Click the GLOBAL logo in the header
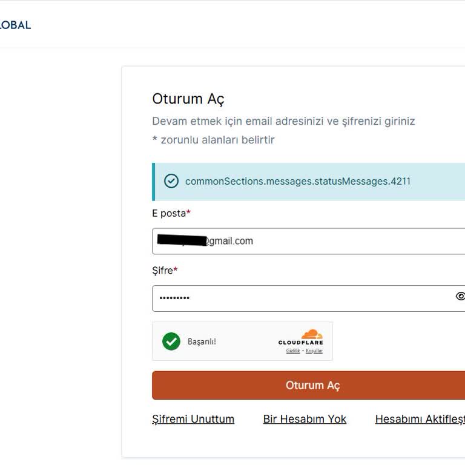Screen dimensions: 465x465 (x=15, y=25)
